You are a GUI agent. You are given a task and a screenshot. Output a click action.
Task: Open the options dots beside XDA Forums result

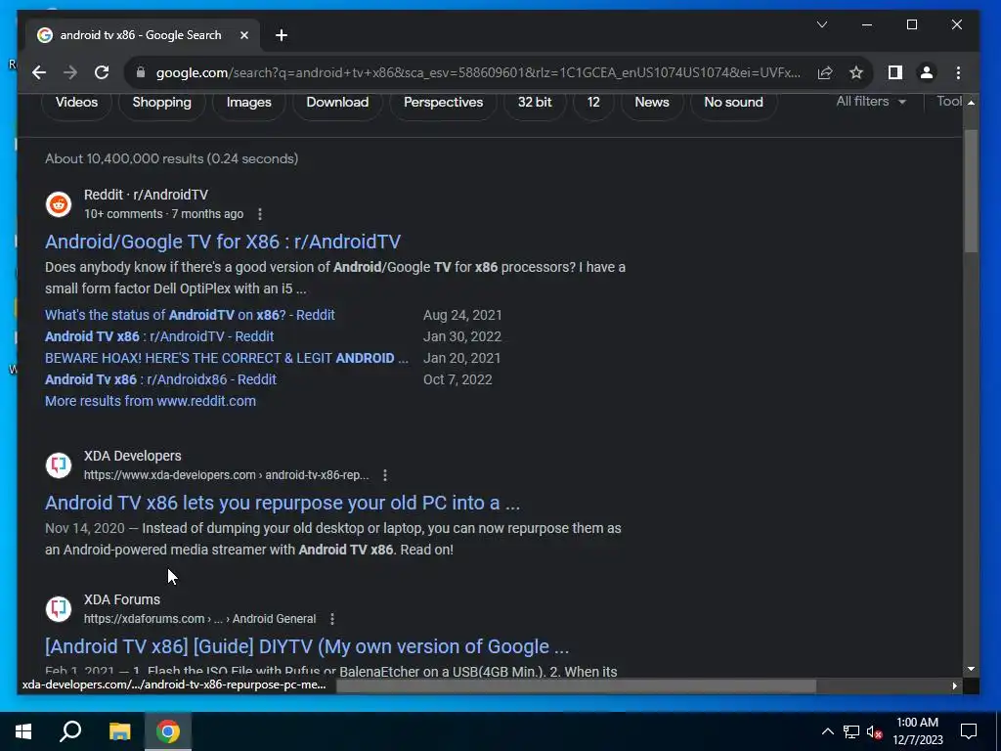pos(332,619)
